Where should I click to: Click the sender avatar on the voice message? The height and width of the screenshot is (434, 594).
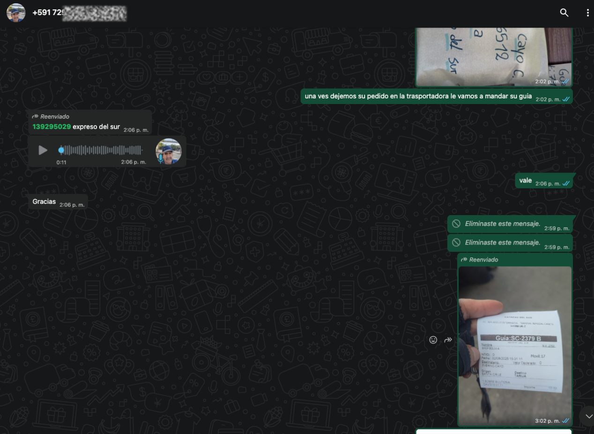coord(169,151)
